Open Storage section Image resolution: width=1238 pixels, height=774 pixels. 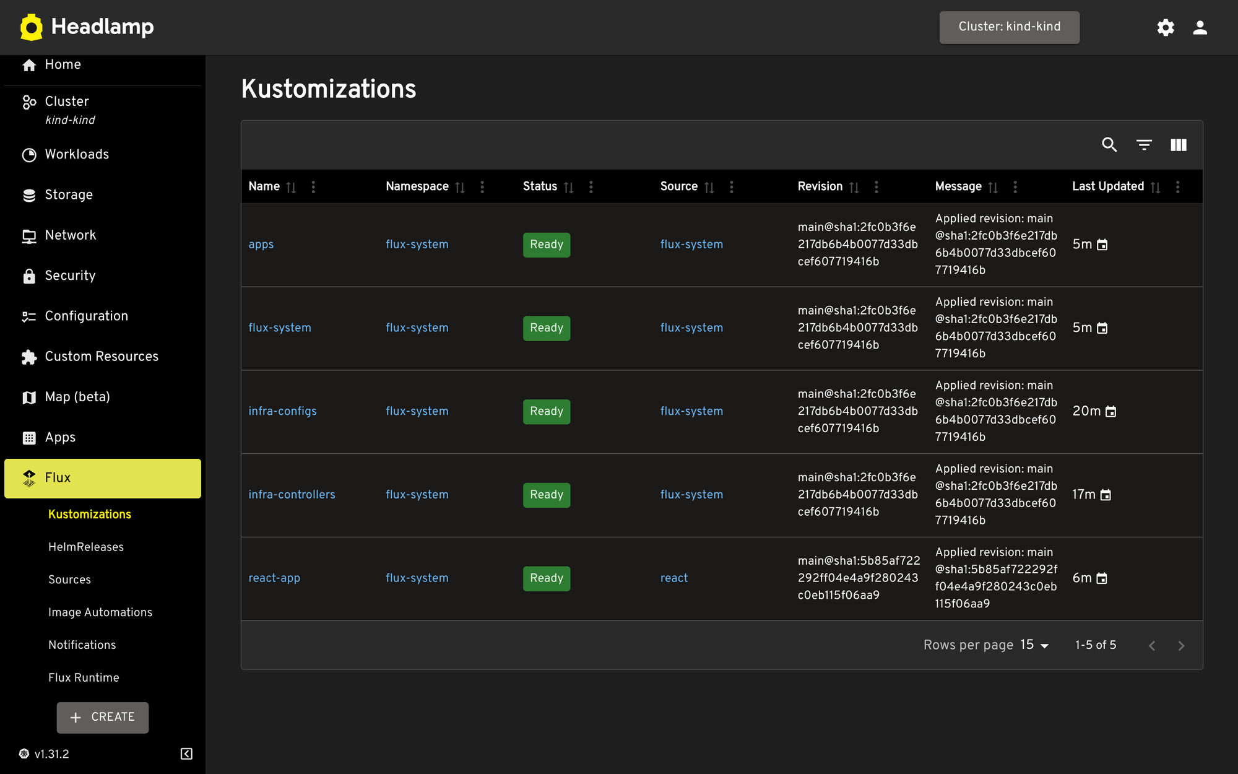coord(103,195)
